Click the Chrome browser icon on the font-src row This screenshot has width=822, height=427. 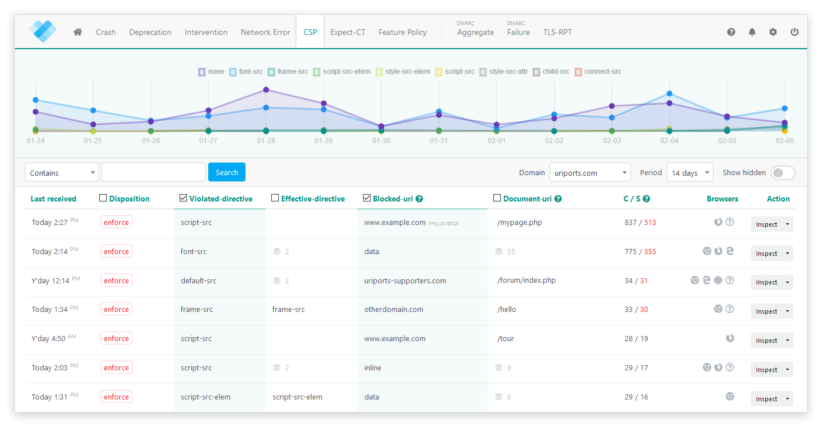tap(707, 251)
